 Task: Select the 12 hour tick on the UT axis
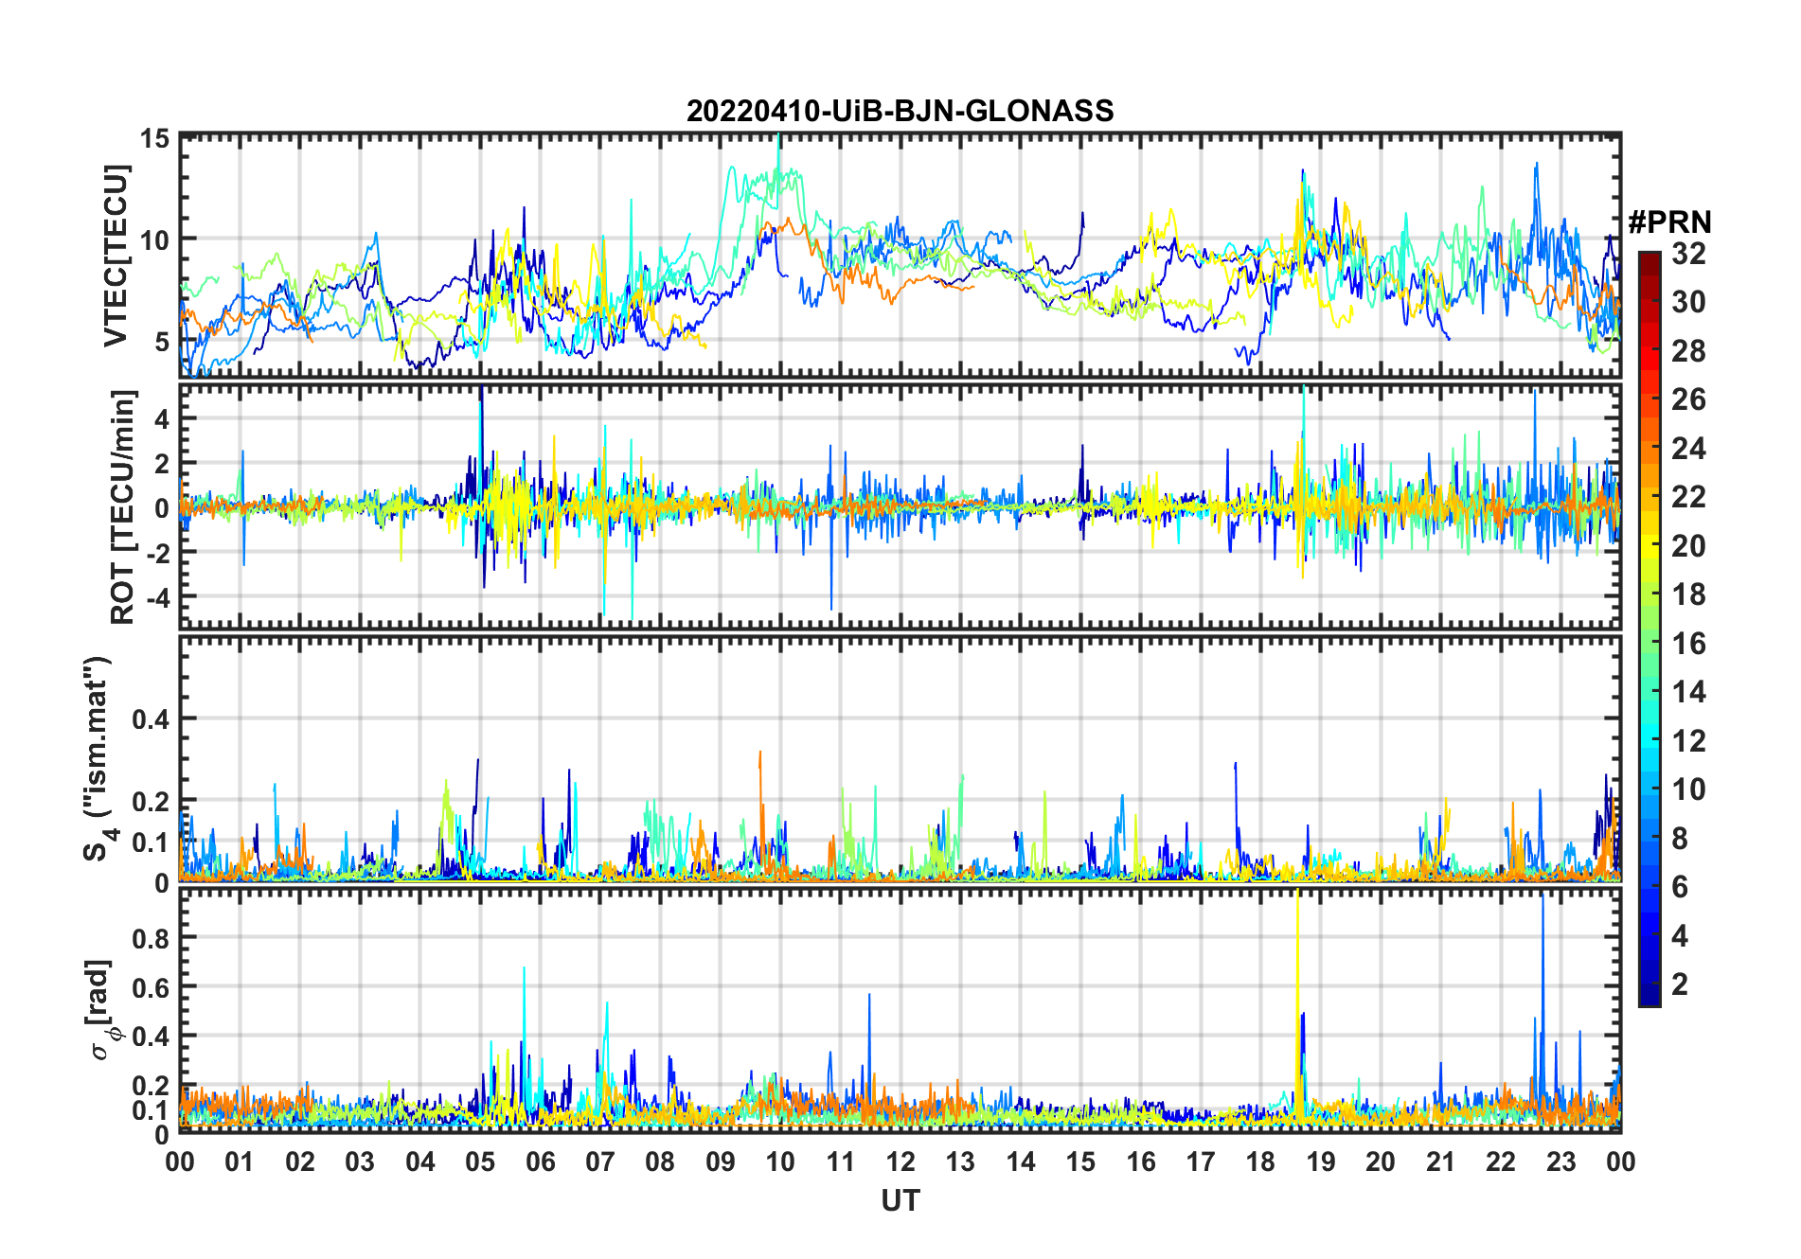click(x=900, y=1161)
